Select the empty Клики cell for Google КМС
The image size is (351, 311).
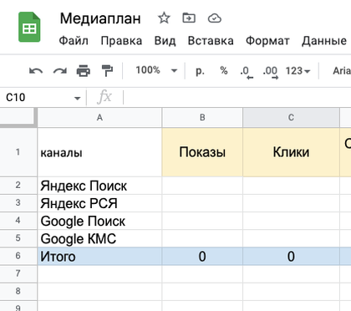[291, 238]
